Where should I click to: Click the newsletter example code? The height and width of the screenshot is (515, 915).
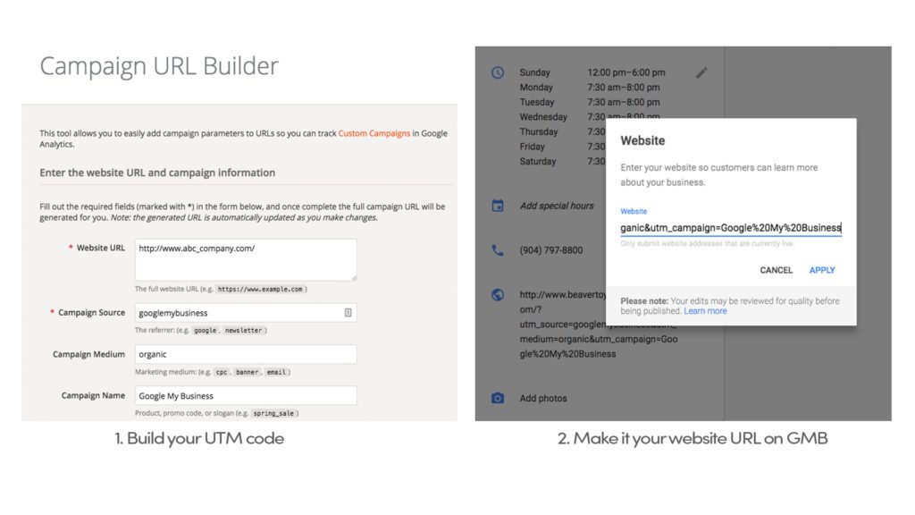tap(243, 331)
